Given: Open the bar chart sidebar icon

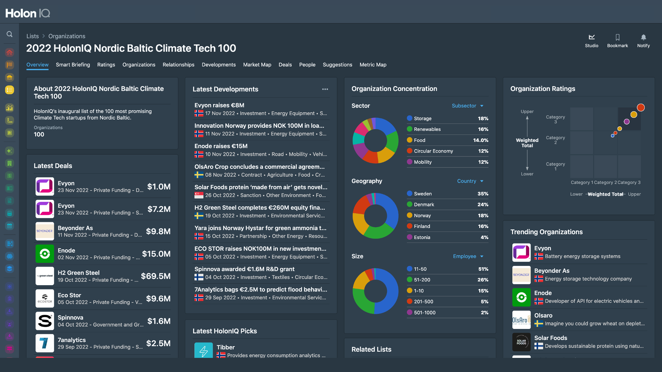Looking at the screenshot, I should (10, 108).
